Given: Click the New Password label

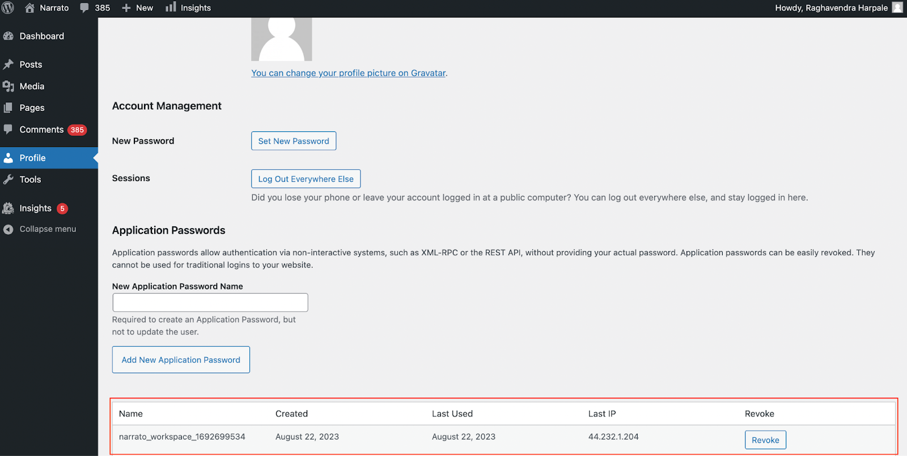Looking at the screenshot, I should (x=143, y=141).
